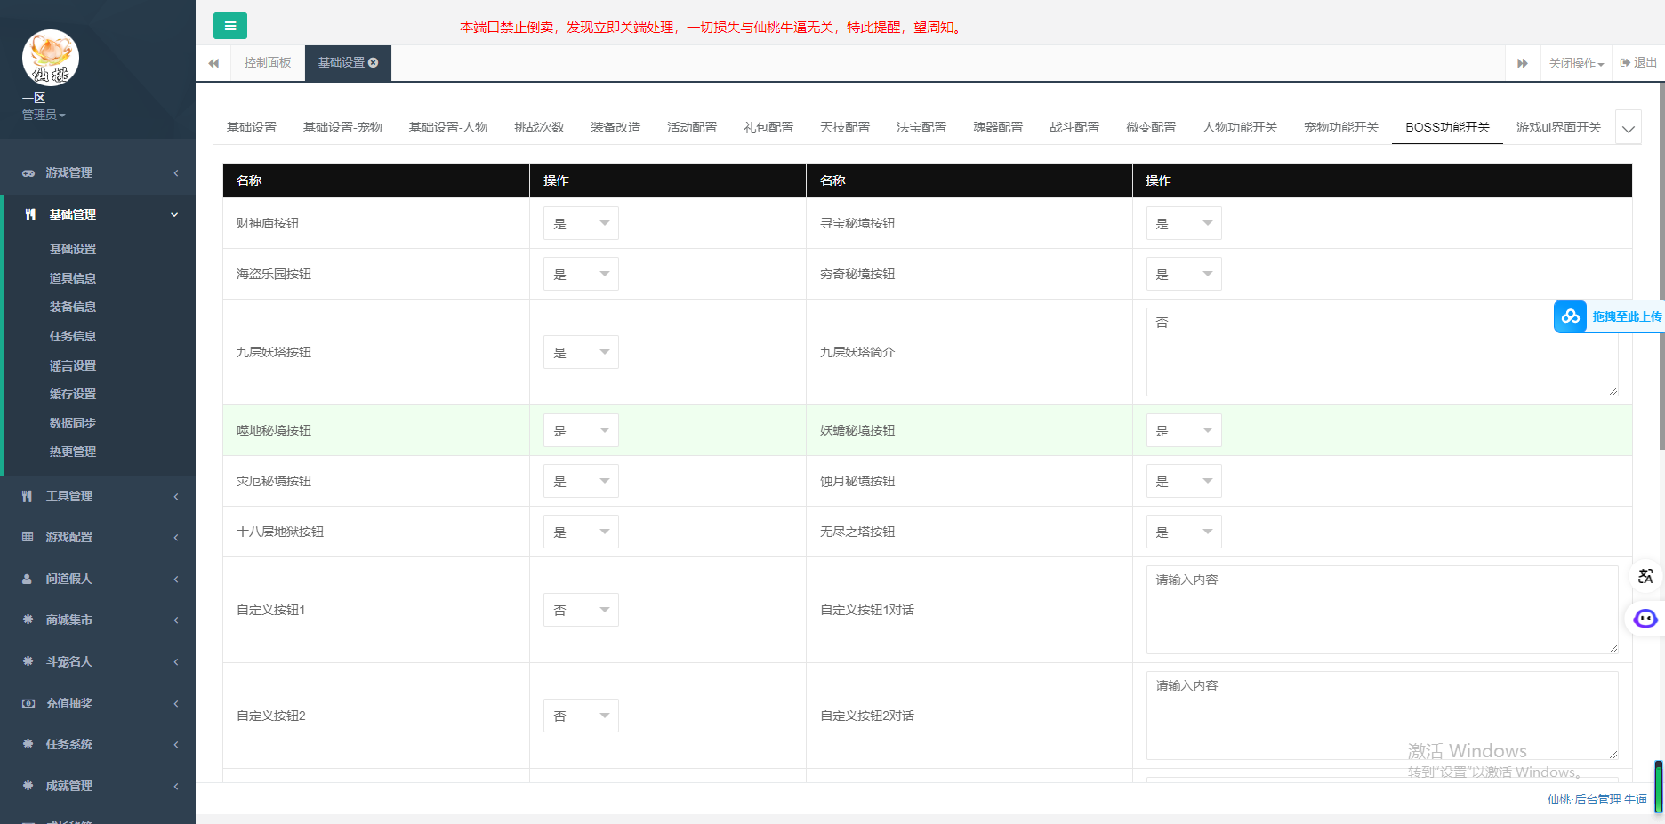Expand more tabs with the chevron-down button
Screen dimensions: 1665x824
pos(1629,128)
